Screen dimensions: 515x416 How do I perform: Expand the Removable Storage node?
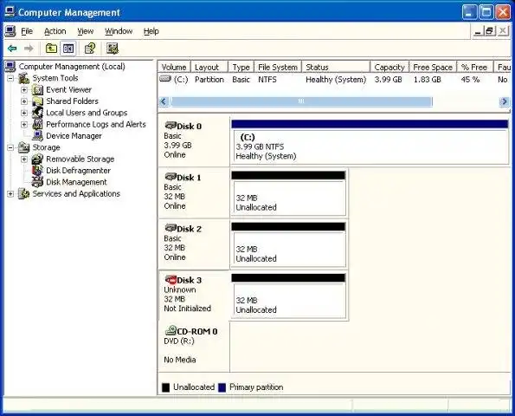(x=24, y=159)
